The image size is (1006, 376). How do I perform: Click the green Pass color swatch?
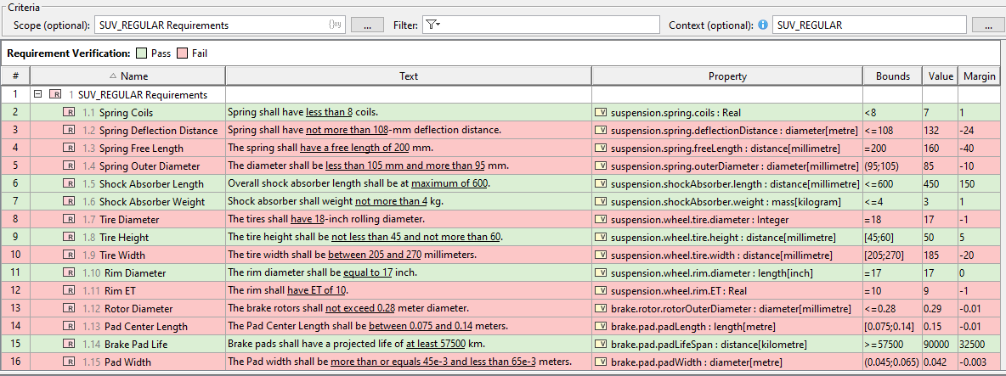(x=142, y=53)
